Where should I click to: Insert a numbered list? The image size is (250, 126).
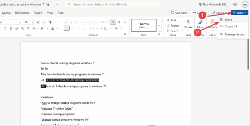77,22
